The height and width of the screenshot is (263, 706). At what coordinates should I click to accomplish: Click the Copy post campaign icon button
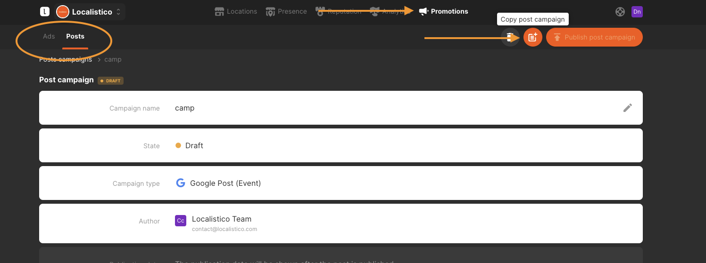533,37
